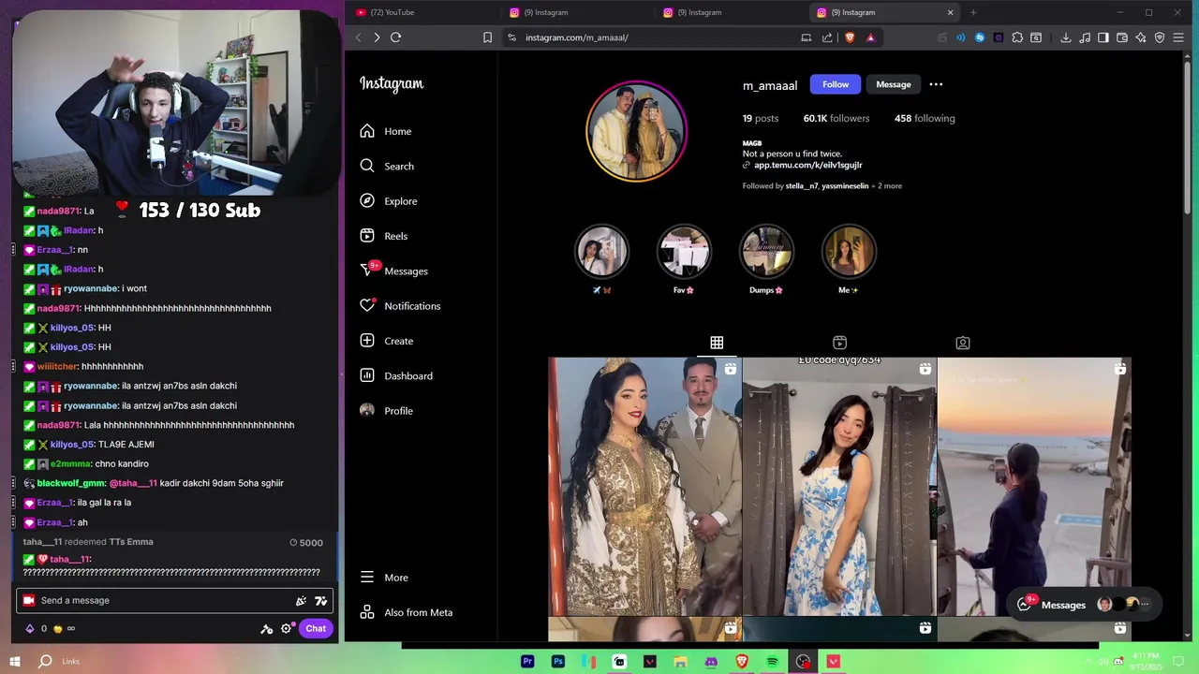Open Windows taskbar search
The width and height of the screenshot is (1199, 674).
point(45,661)
